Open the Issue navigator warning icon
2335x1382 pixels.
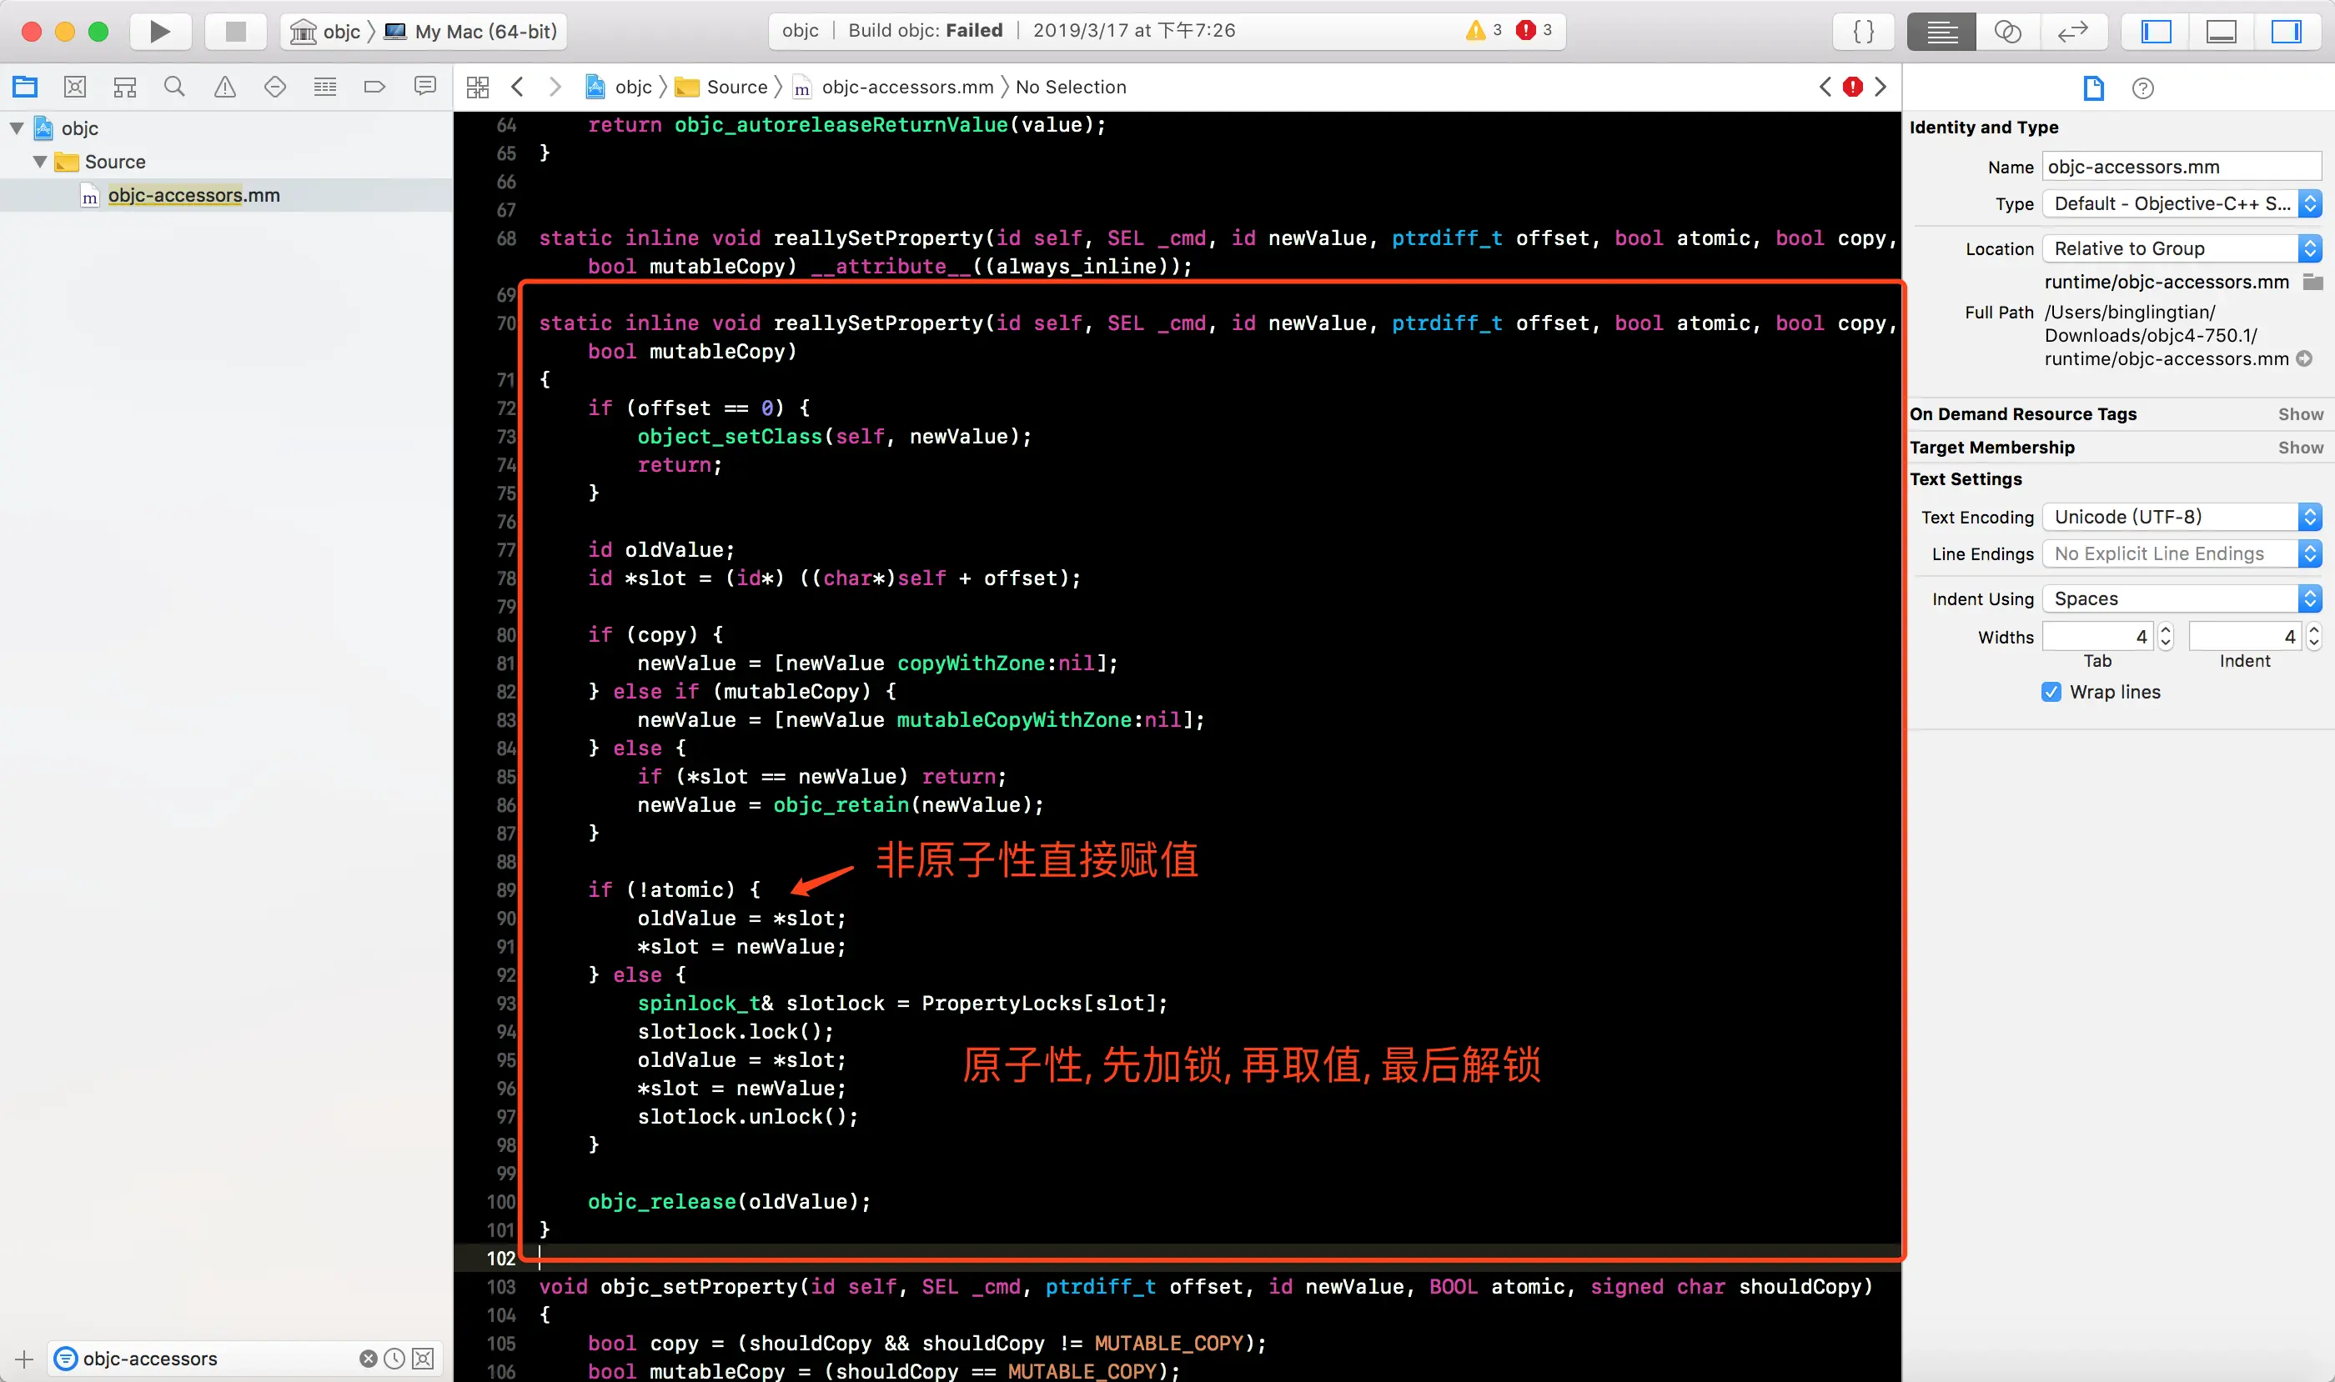point(224,88)
